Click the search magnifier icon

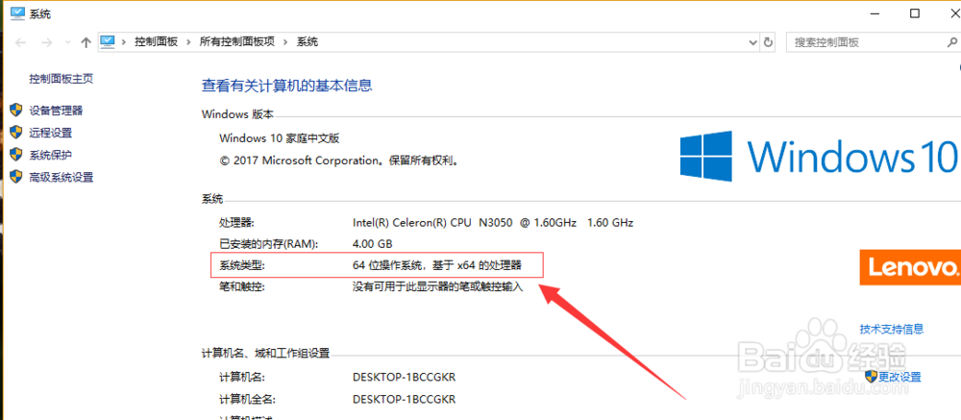(x=951, y=42)
